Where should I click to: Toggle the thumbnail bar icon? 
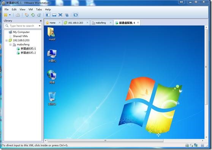tap(54, 15)
